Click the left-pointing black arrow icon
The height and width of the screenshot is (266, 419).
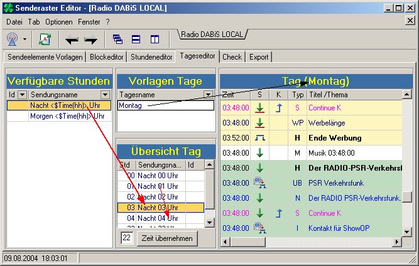(72, 40)
